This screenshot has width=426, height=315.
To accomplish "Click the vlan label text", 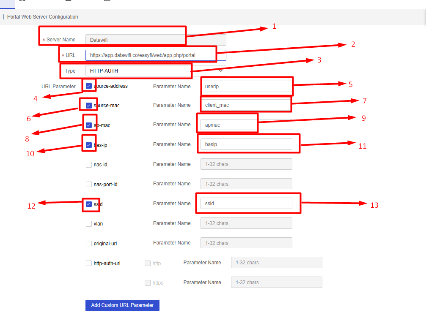I will click(x=98, y=224).
